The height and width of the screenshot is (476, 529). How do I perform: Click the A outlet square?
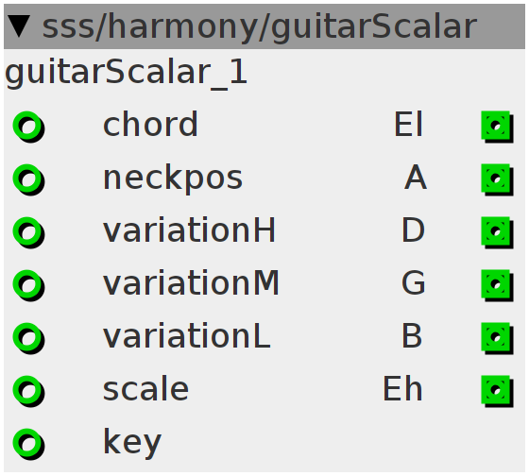[497, 179]
